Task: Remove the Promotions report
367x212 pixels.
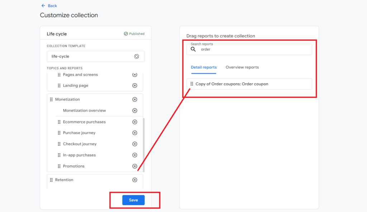Action: (x=135, y=166)
